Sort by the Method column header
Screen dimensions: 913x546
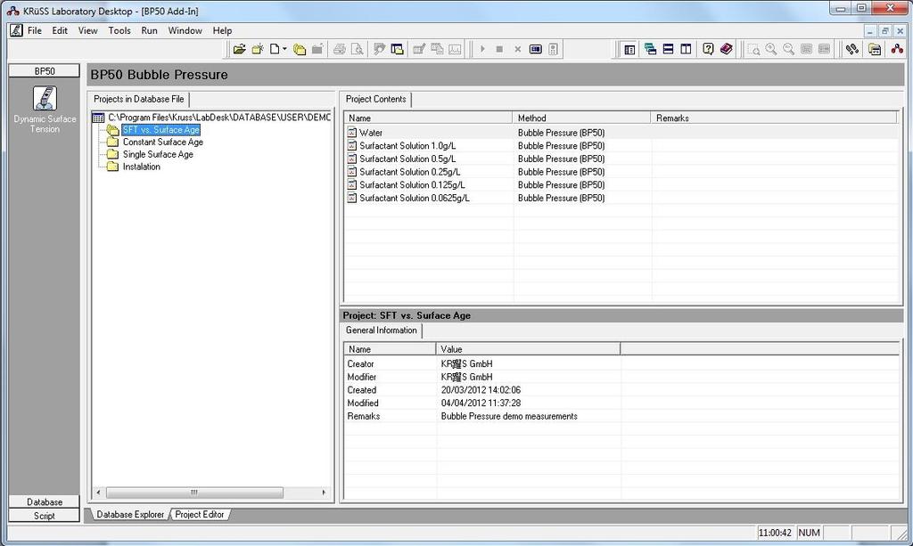[x=581, y=118]
